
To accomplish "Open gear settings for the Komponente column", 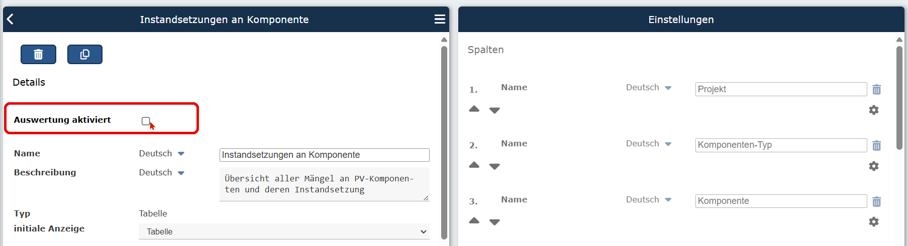I will coord(874,221).
